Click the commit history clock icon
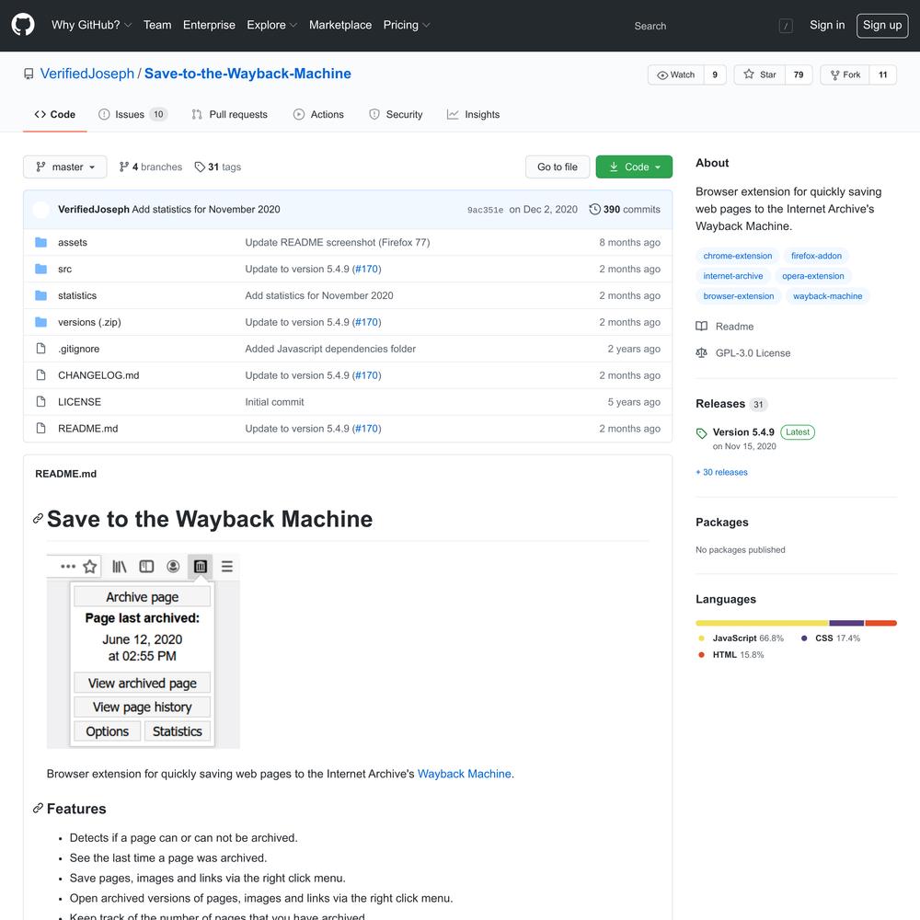Viewport: 920px width, 920px height. pyautogui.click(x=594, y=210)
